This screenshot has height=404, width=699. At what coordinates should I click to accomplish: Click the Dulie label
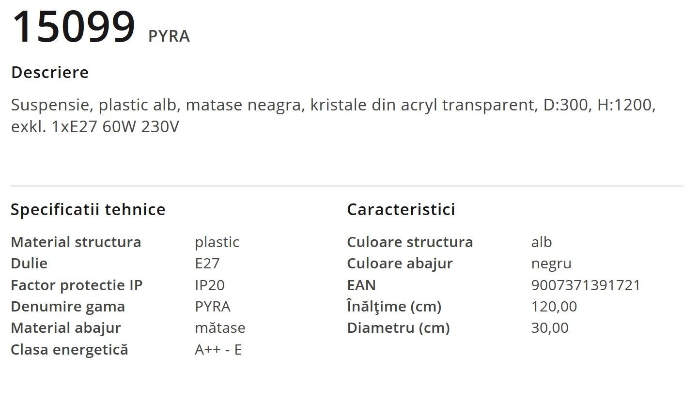29,264
